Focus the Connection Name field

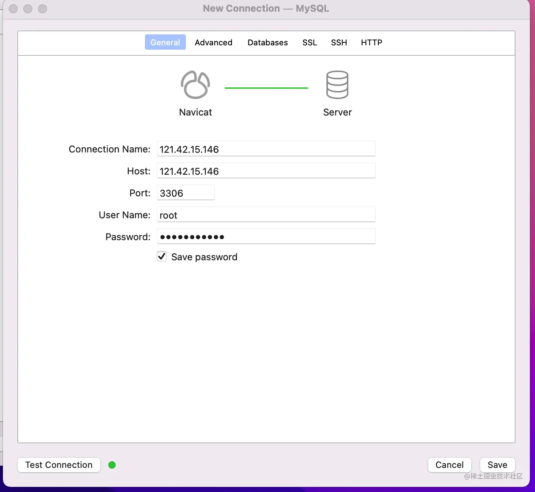click(266, 149)
